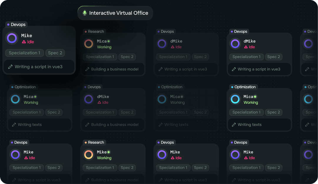The height and width of the screenshot is (184, 318).
Task: Expand the highlighted Optimization card header
Action: tap(244, 87)
